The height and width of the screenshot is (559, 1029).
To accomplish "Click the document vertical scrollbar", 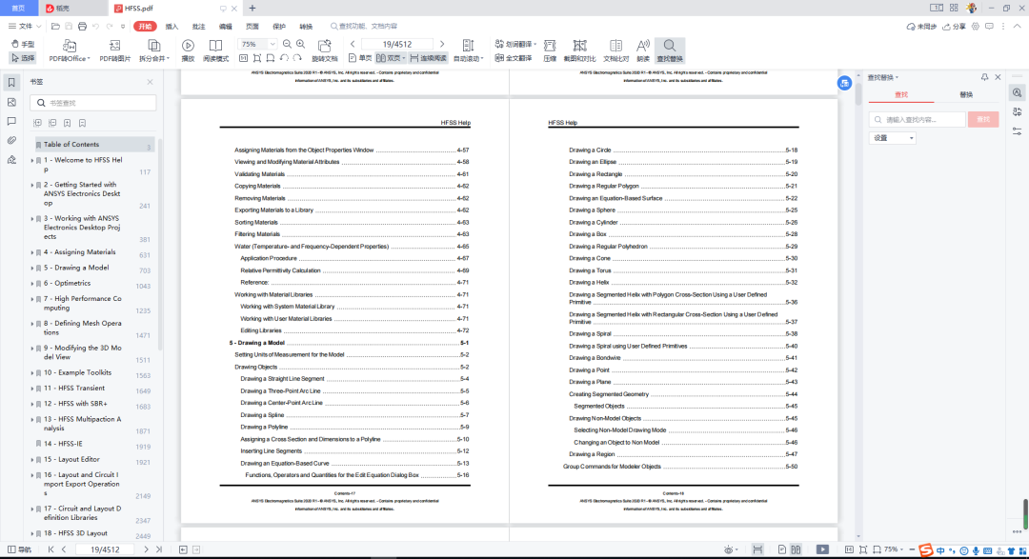I will pos(857,95).
